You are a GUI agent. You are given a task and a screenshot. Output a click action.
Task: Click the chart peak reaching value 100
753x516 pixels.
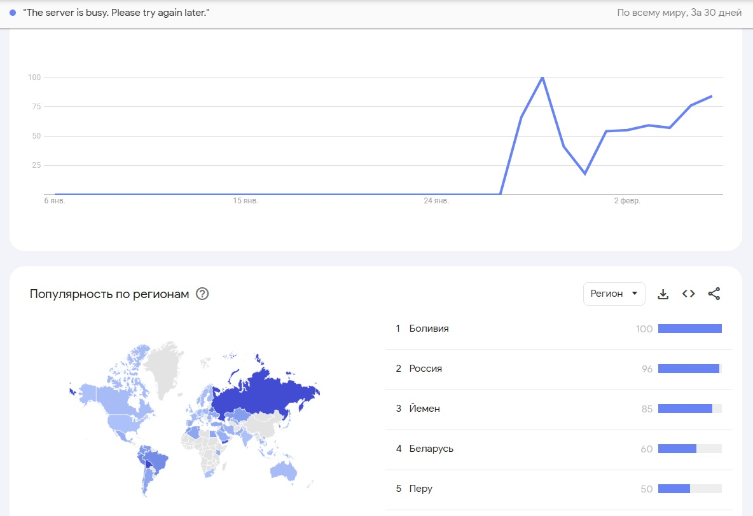[542, 78]
